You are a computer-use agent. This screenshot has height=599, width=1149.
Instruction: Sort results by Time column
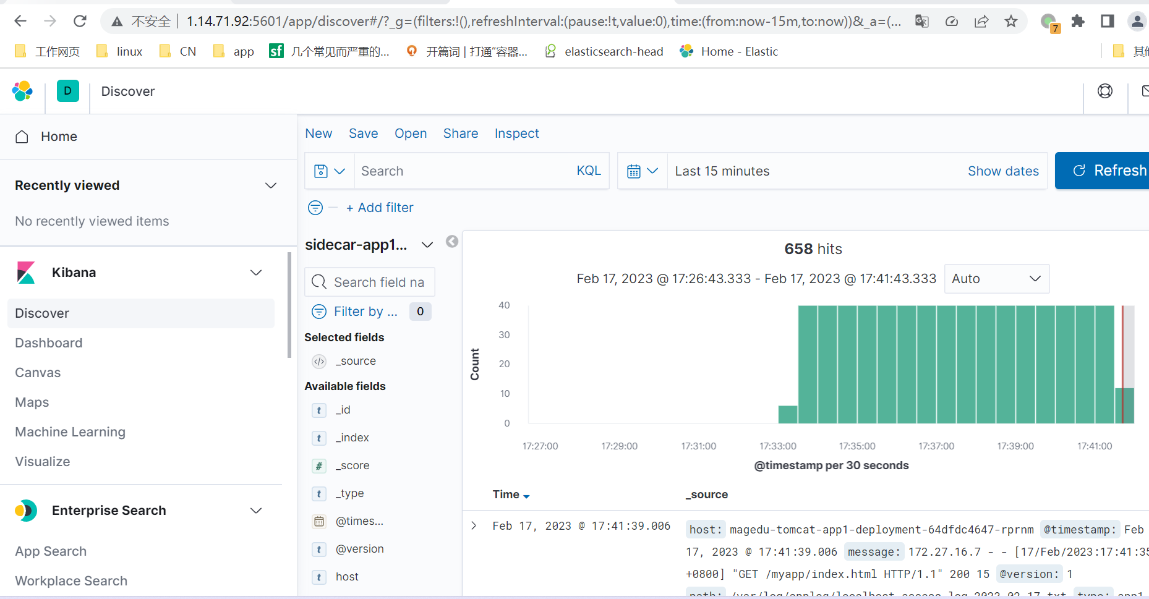coord(511,495)
